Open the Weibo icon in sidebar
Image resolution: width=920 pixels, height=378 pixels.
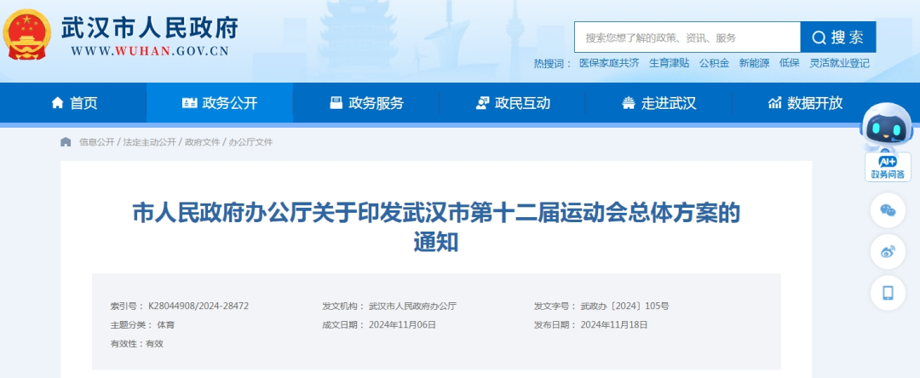coord(888,251)
